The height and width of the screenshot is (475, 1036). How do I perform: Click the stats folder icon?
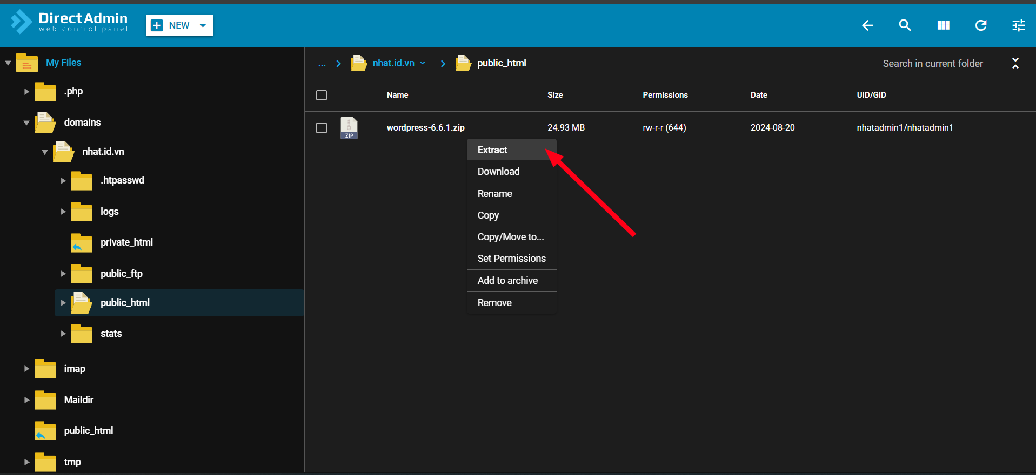[x=82, y=334]
